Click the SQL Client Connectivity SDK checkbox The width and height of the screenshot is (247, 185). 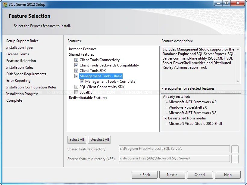pos(76,87)
